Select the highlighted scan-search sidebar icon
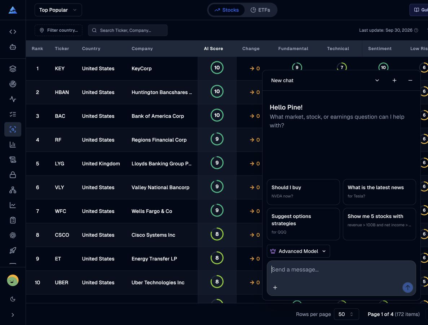This screenshot has width=428, height=325. coord(13,129)
